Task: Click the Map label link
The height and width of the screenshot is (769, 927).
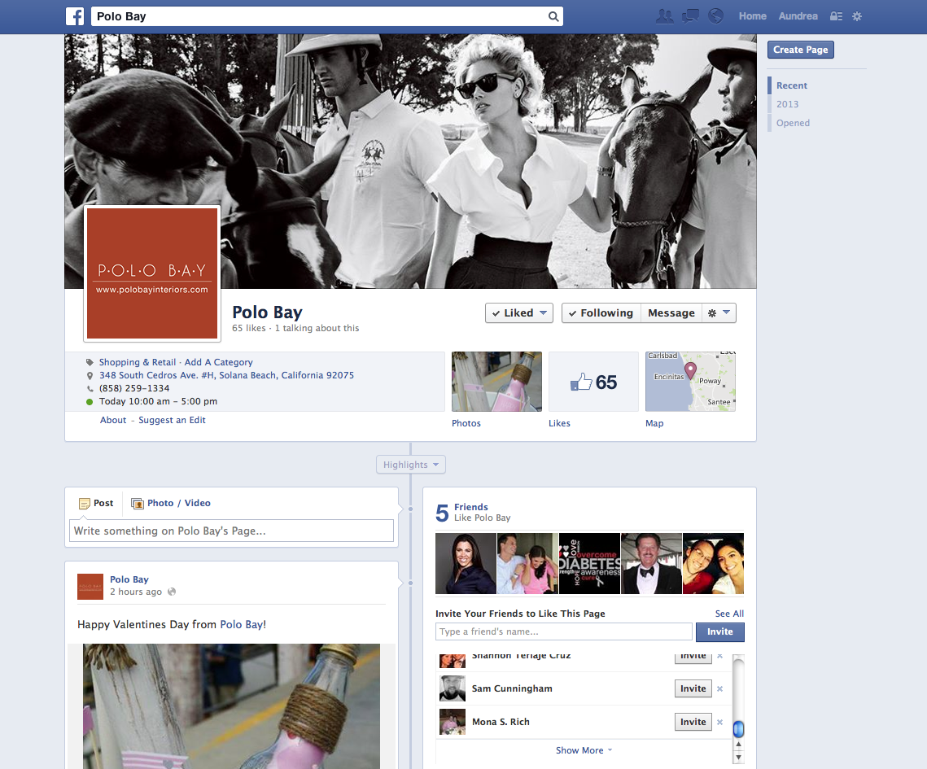Action: tap(654, 423)
